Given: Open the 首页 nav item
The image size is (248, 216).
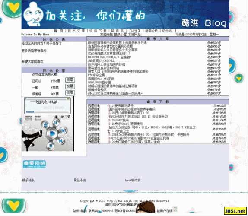Looking at the screenshot, I should [58, 31].
